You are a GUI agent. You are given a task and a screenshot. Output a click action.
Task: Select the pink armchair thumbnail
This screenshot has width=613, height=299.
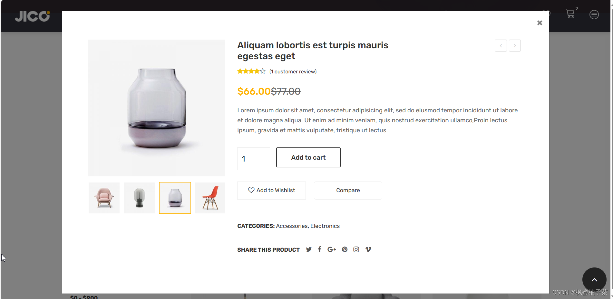(104, 198)
